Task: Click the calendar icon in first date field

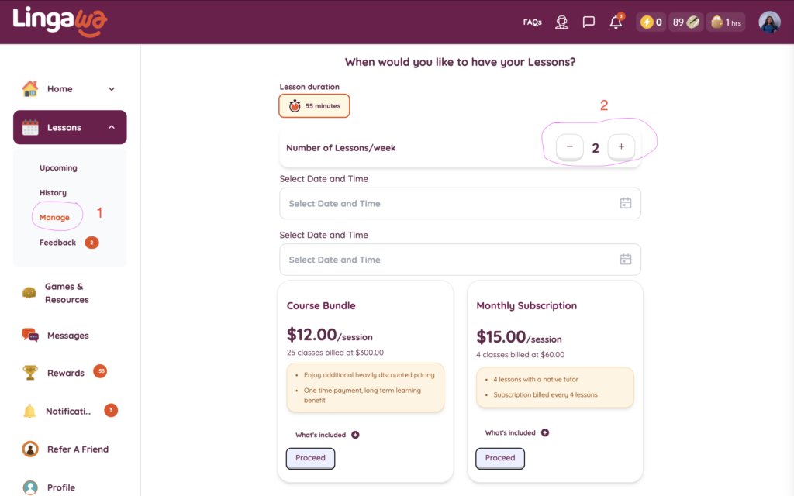Action: (x=626, y=203)
